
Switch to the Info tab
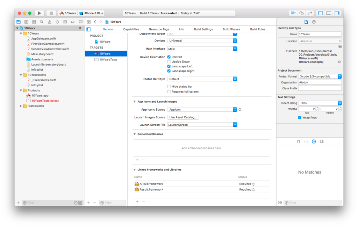pyautogui.click(x=181, y=29)
